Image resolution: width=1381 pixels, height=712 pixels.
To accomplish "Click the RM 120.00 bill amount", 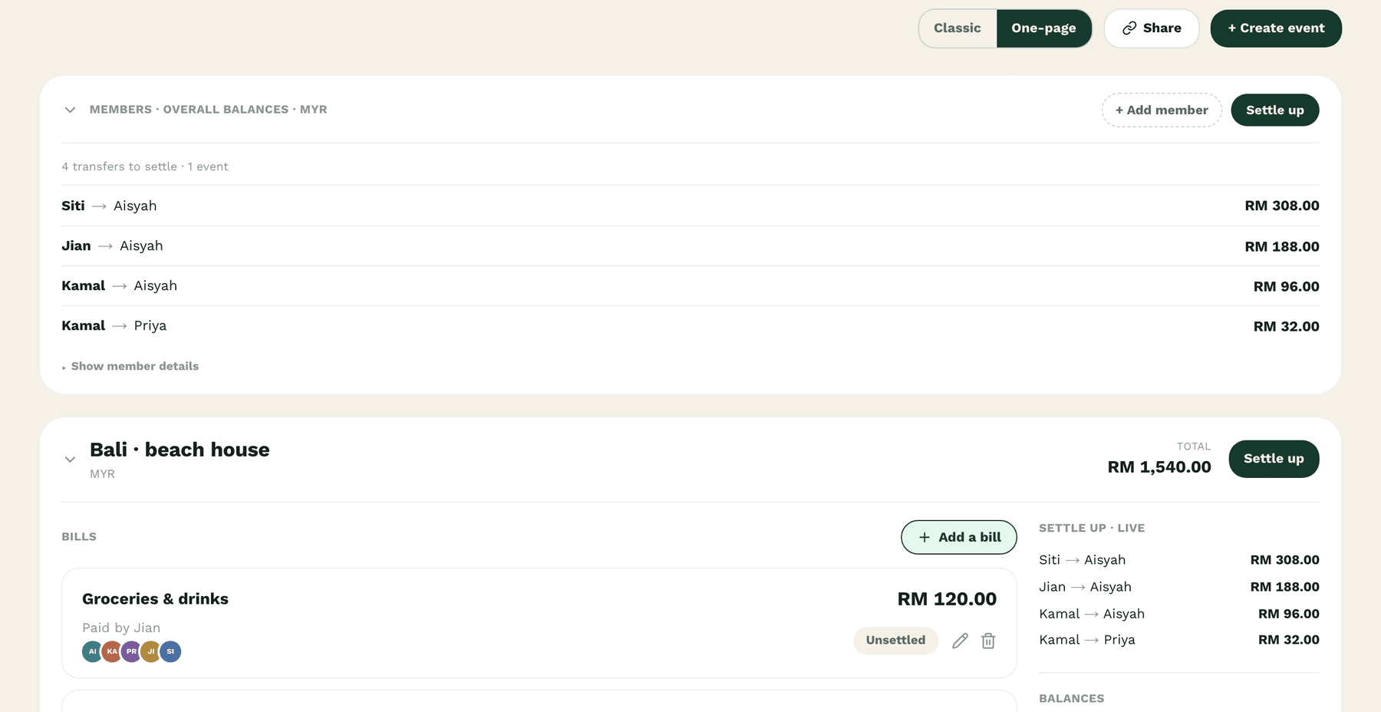I will point(947,599).
